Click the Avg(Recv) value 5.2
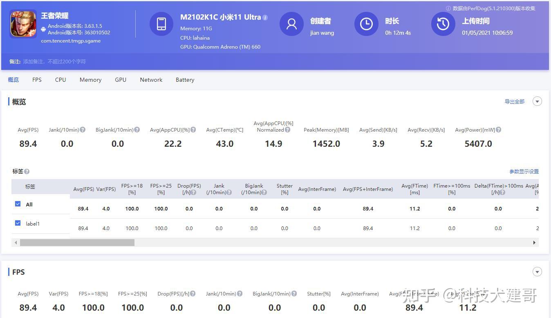The image size is (551, 318). [426, 143]
